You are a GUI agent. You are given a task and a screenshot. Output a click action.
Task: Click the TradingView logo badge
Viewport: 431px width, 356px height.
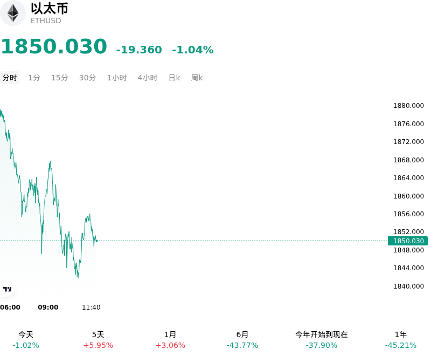(7, 289)
